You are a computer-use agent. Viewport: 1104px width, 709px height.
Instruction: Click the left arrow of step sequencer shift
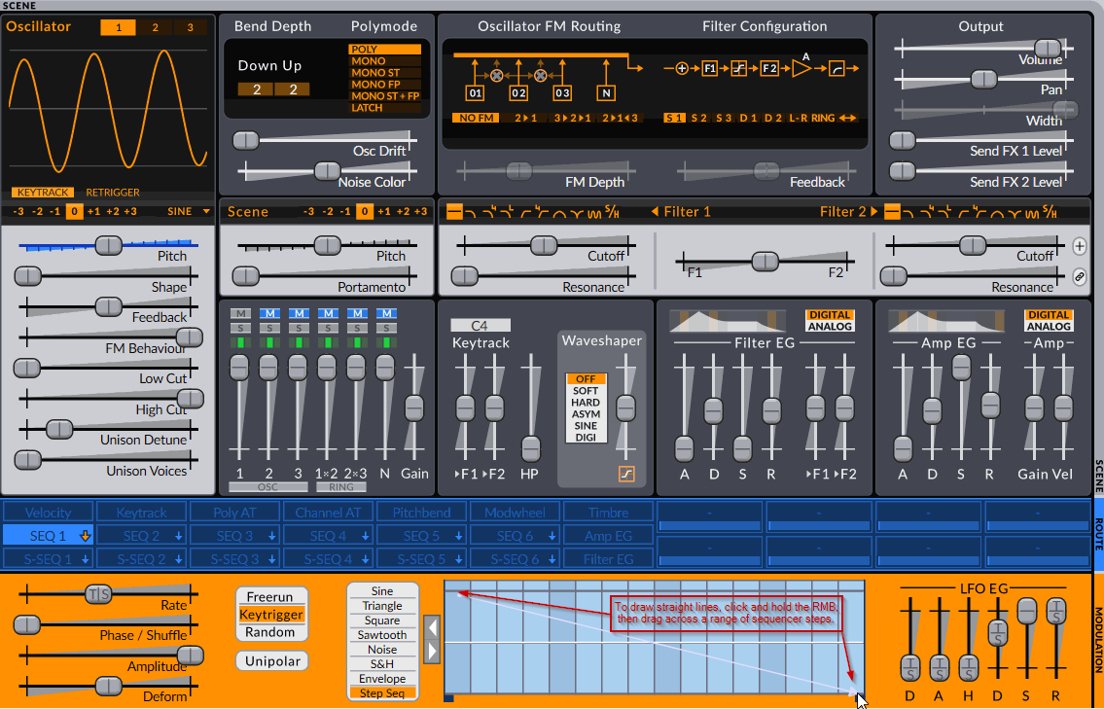432,626
